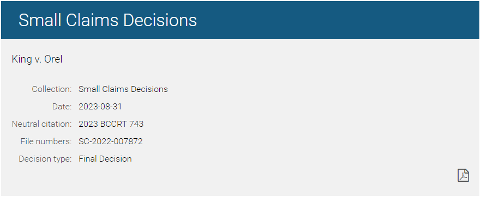Click the number 743 in the neutral citation
This screenshot has height=197, width=481.
click(x=136, y=124)
